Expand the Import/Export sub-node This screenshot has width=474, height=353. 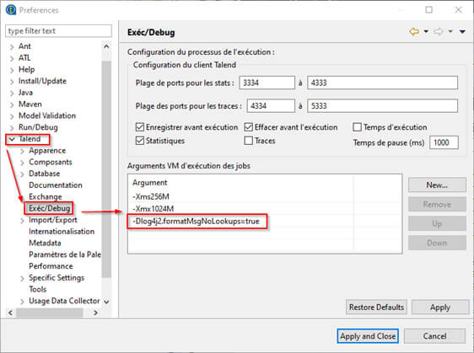(22, 221)
